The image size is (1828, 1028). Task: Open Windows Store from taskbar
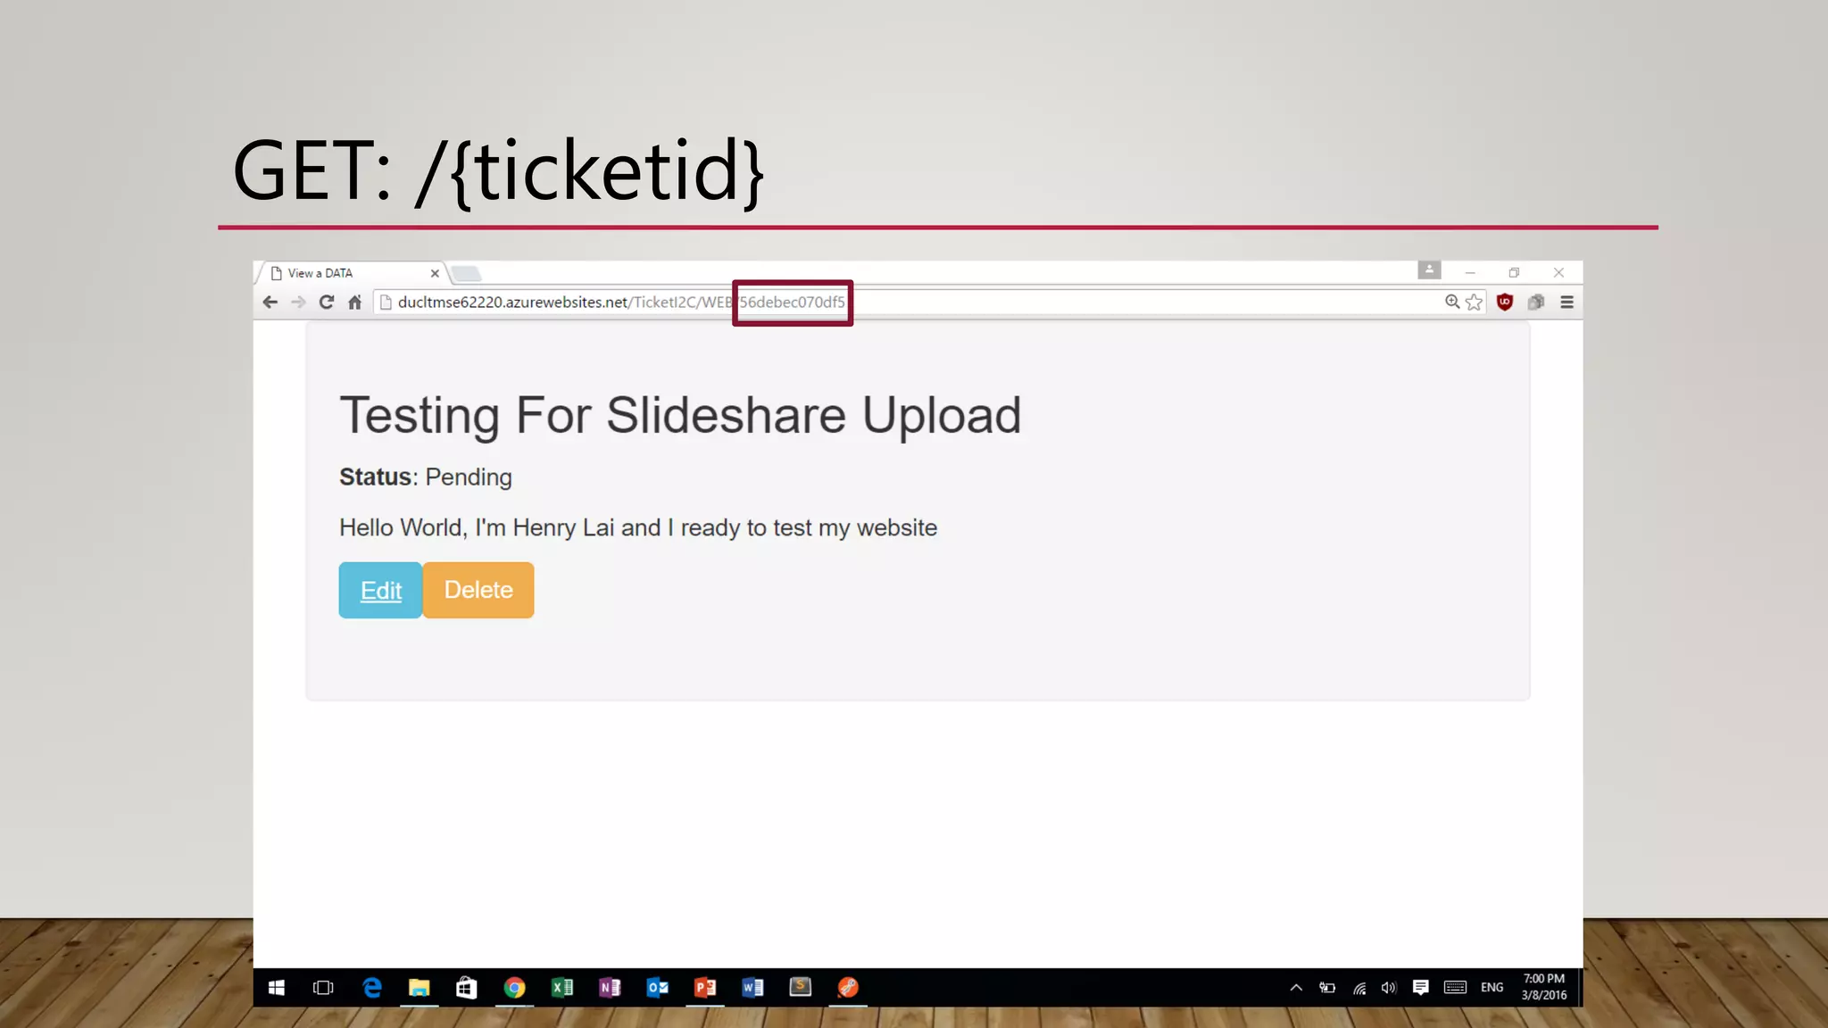466,987
